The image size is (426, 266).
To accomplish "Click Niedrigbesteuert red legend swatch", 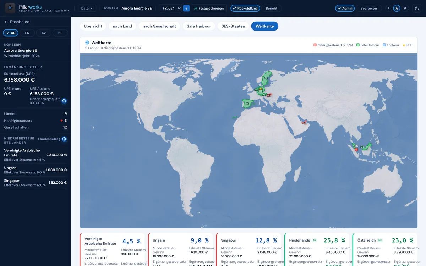I will [315, 45].
